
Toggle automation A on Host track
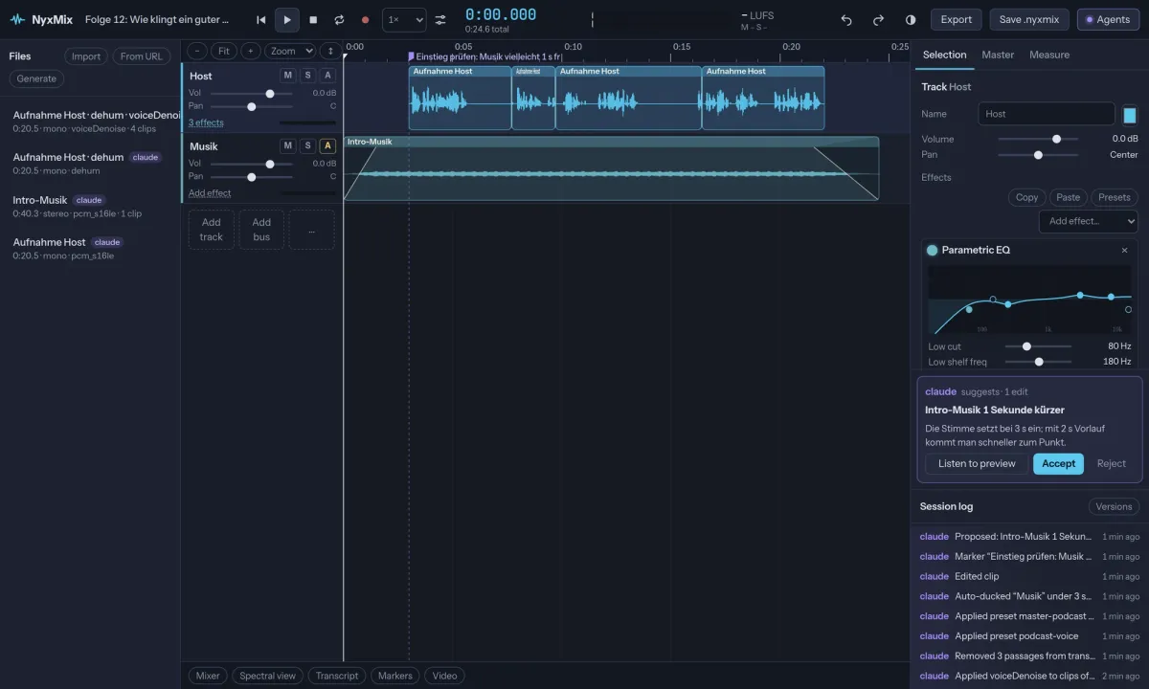pos(327,76)
